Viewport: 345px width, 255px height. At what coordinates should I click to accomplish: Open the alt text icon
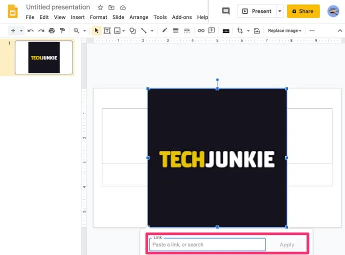coord(226,31)
